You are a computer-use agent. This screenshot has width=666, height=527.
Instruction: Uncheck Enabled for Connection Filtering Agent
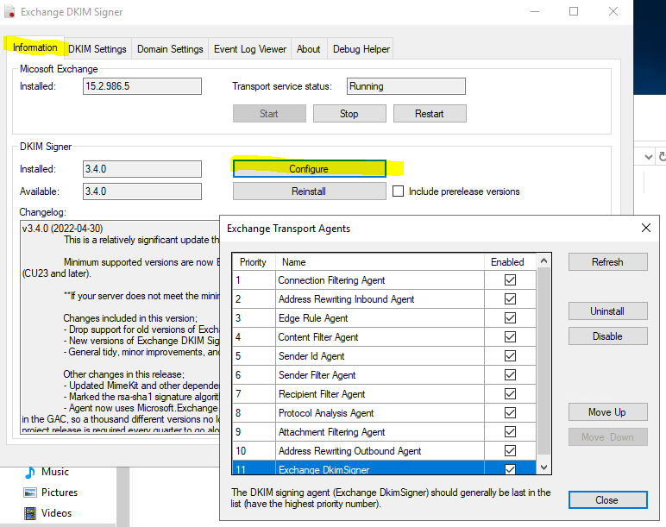(x=510, y=279)
